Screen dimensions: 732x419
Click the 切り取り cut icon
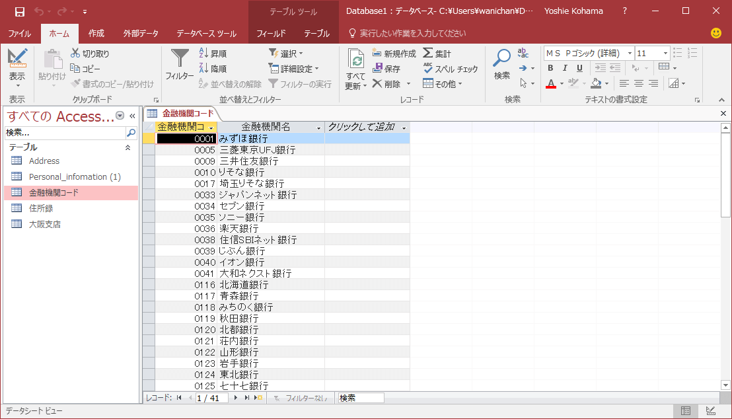[75, 54]
